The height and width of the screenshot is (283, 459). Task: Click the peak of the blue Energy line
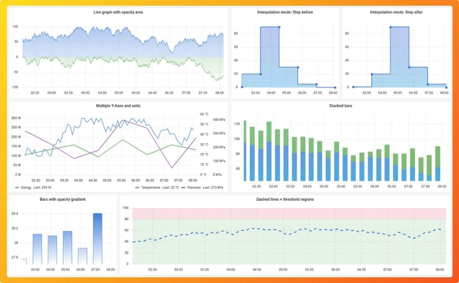83,119
